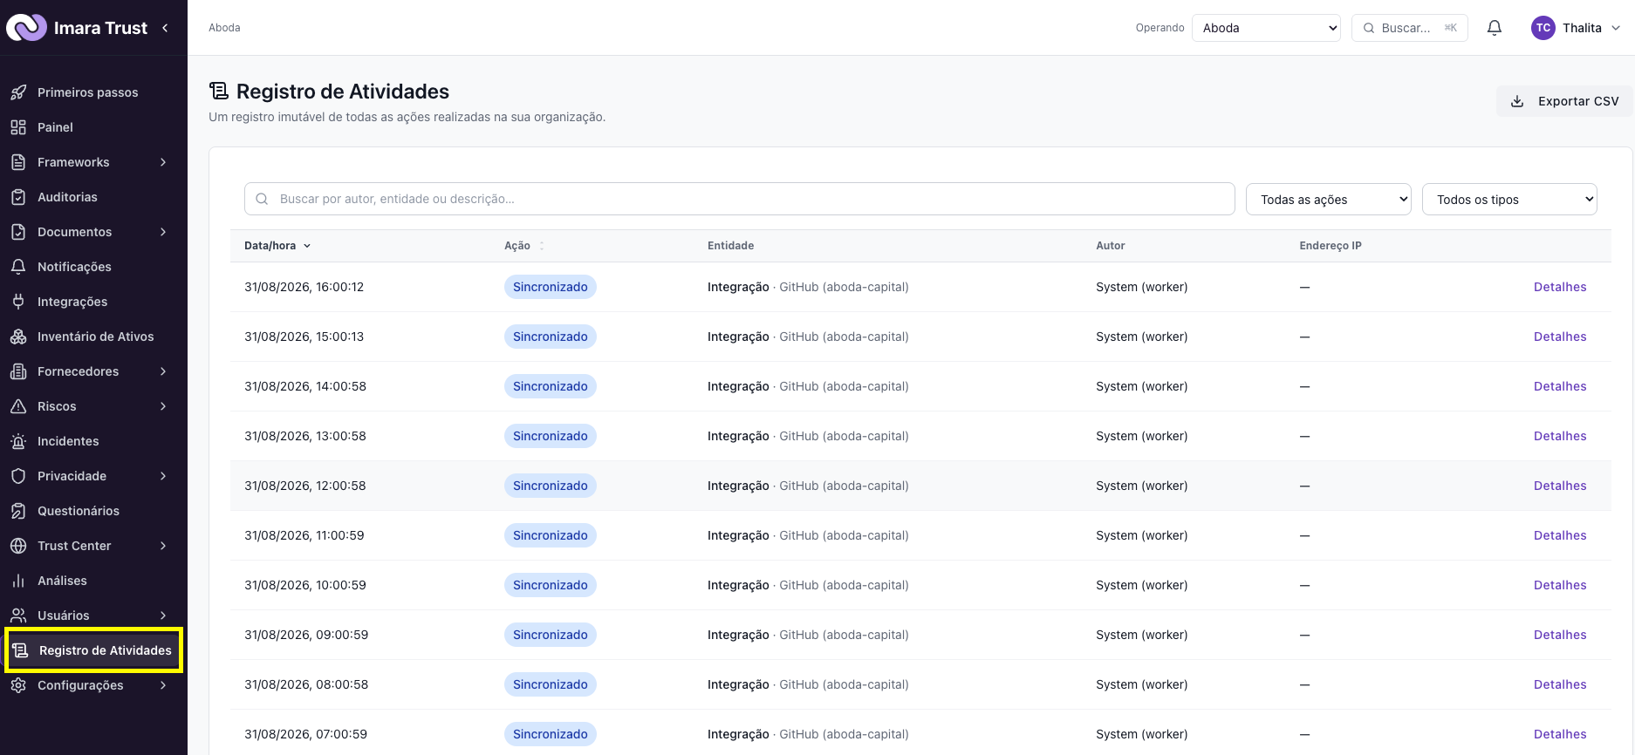The height and width of the screenshot is (755, 1635).
Task: Select Registro de Atividades menu item
Action: click(x=93, y=650)
